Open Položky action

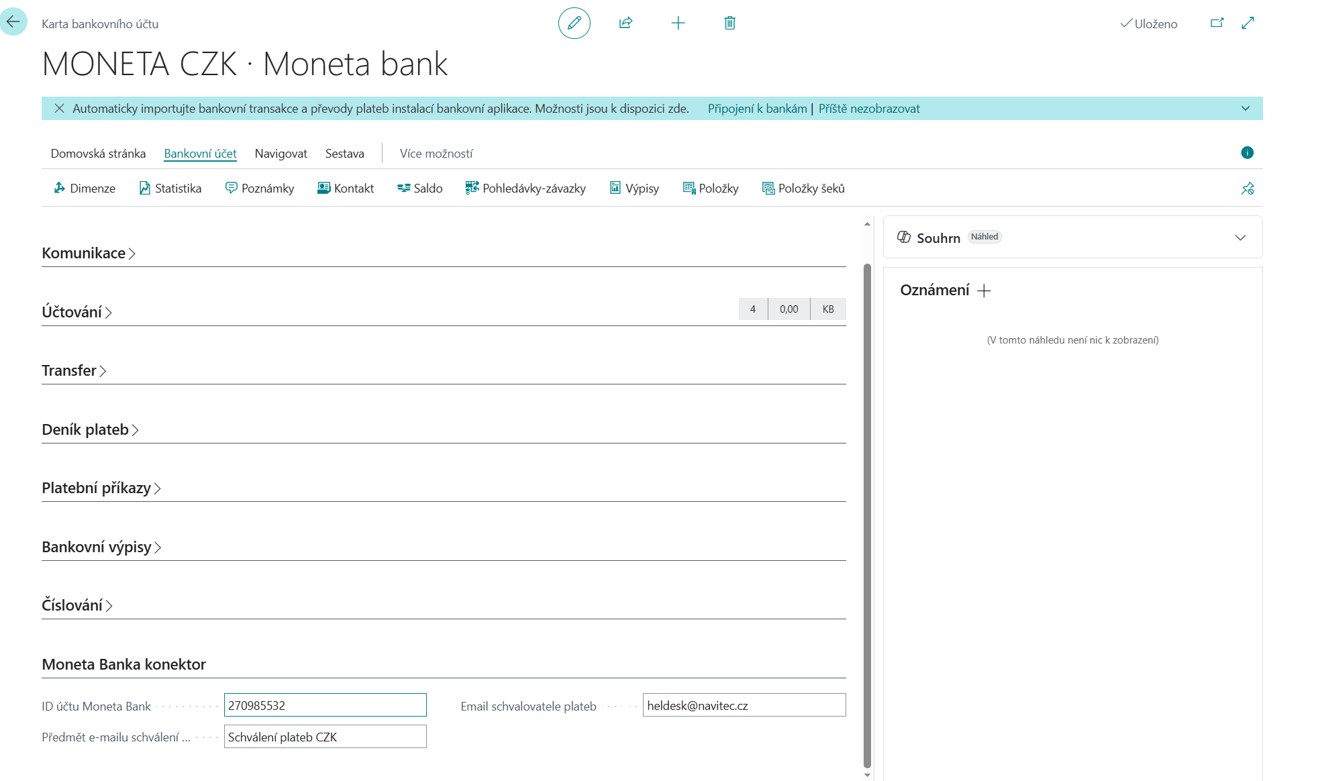711,189
